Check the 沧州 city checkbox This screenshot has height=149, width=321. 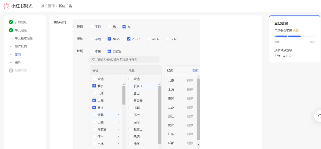[130, 144]
